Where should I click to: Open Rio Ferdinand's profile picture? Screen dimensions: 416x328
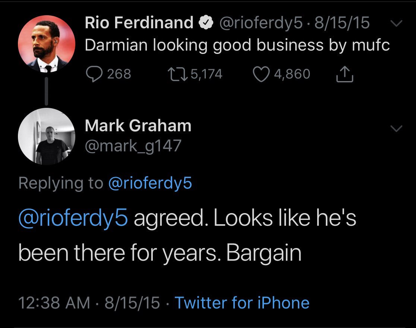pyautogui.click(x=47, y=44)
